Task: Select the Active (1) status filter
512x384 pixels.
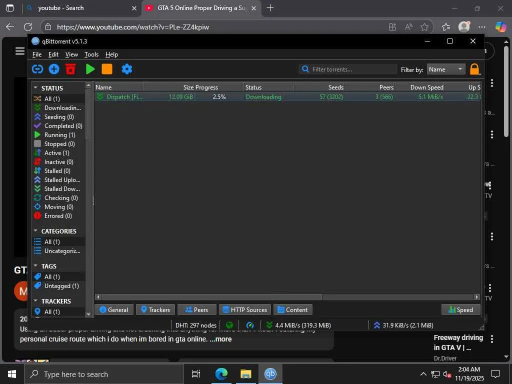Action: (x=58, y=153)
